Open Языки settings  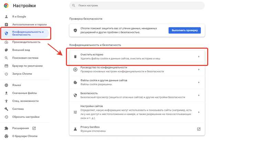(17, 85)
